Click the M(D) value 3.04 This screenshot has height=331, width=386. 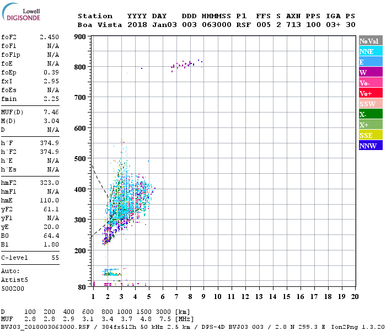pyautogui.click(x=51, y=121)
